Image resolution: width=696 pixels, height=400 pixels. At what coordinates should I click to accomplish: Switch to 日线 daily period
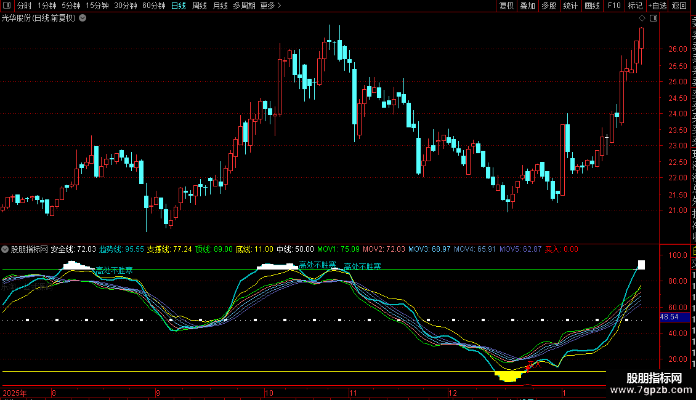coord(178,6)
